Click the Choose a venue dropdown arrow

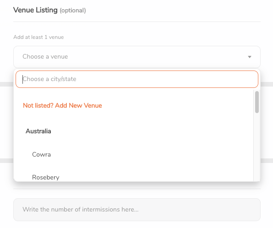(250, 57)
